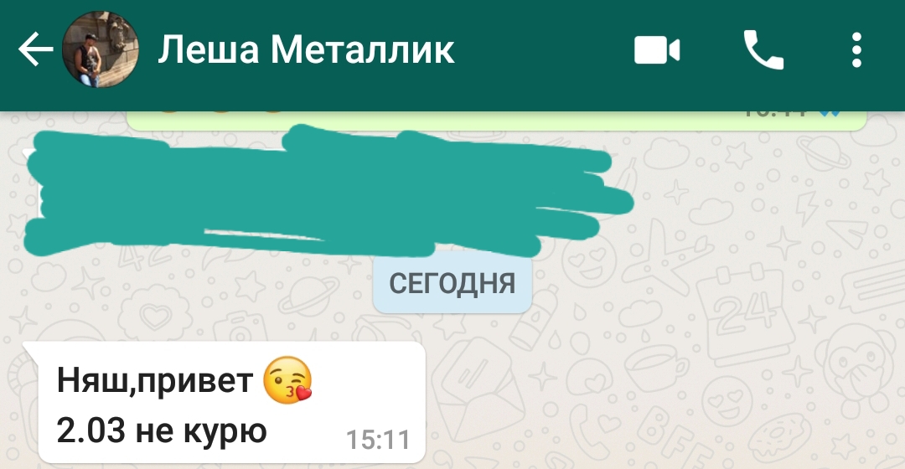Viewport: 905px width, 469px height.
Task: Tap the СЕГОДНЯ date chip
Action: [x=452, y=284]
